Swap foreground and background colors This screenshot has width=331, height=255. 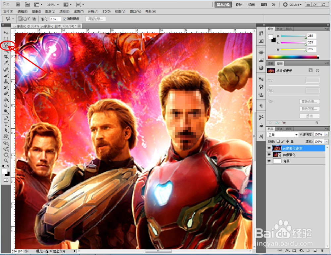[x=8, y=166]
